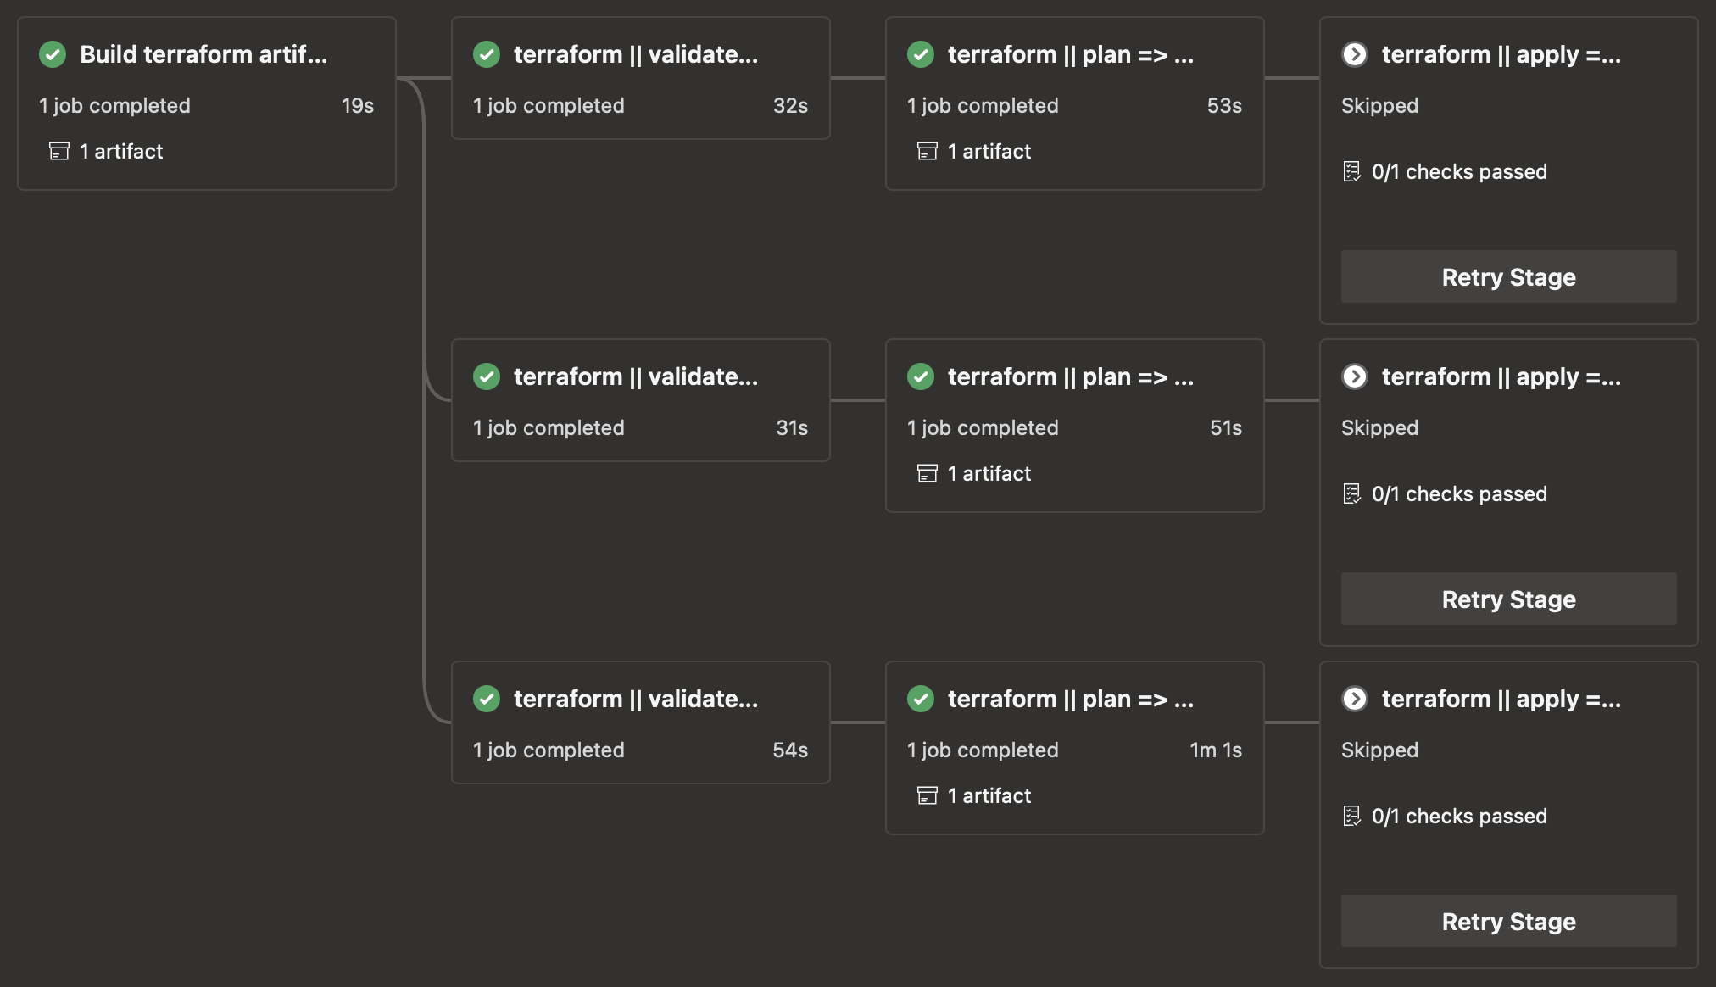
Task: Open the 1 artifact link in bottom plan
Action: click(989, 796)
